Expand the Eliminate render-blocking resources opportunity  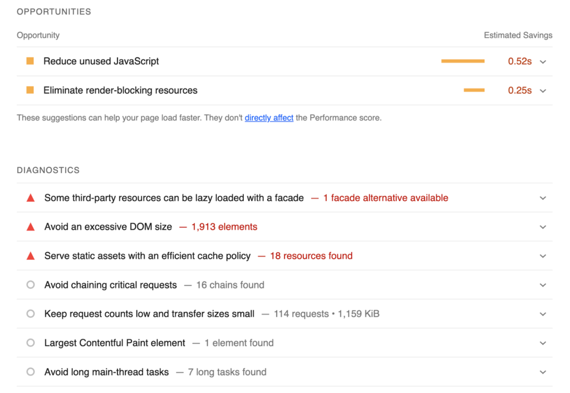(543, 90)
